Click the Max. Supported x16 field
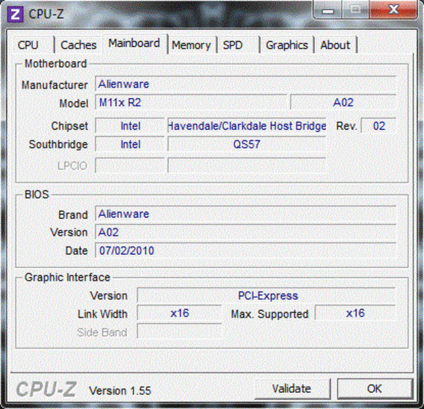 [x=355, y=314]
